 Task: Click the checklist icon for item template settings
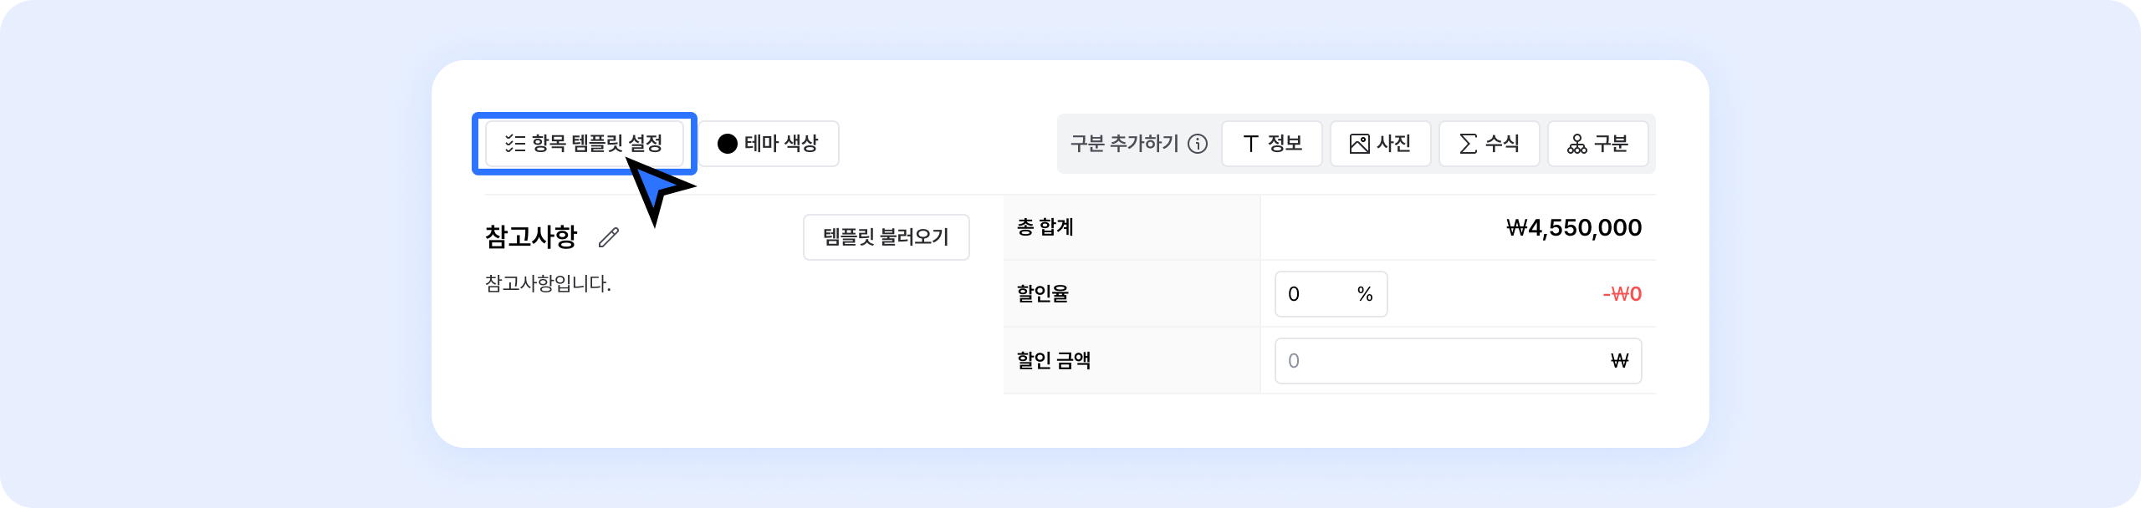(515, 144)
